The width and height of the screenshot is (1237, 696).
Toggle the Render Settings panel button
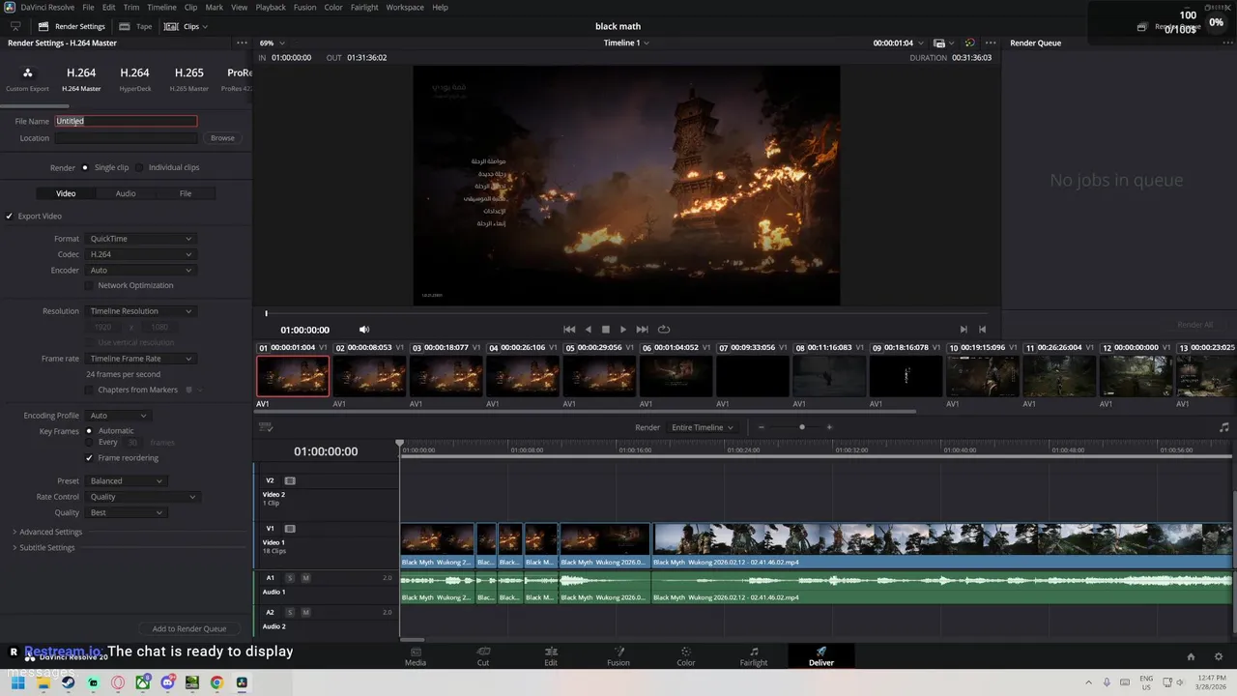(72, 26)
